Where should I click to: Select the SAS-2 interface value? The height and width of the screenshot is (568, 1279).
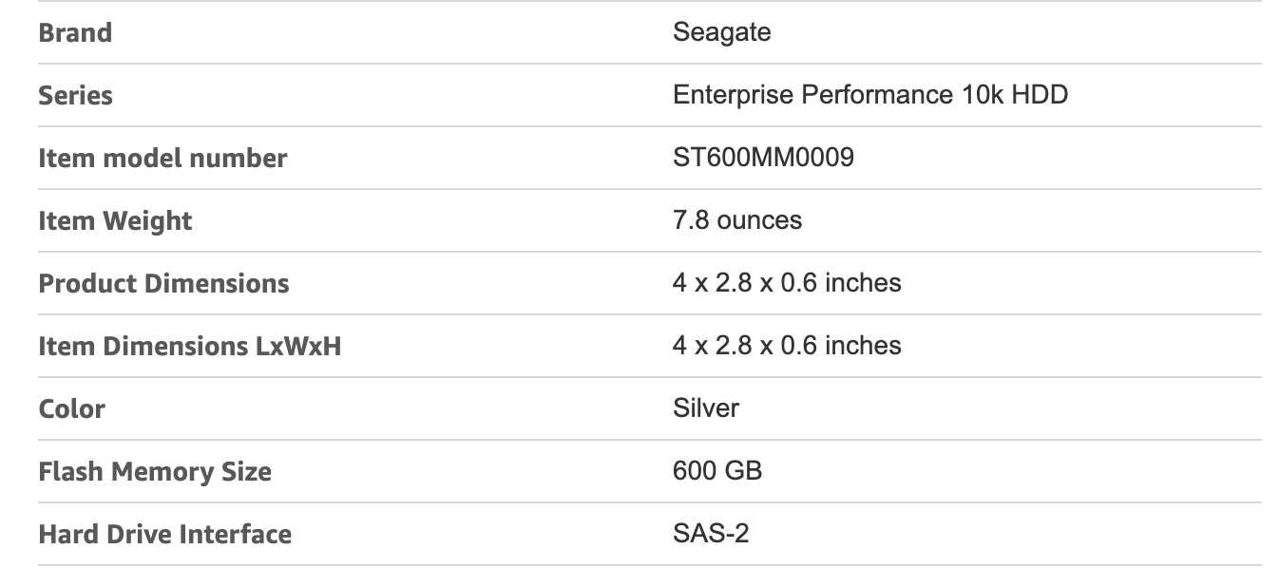click(710, 534)
